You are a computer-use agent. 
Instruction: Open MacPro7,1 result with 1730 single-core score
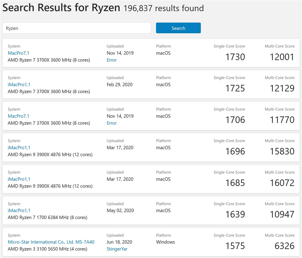(x=18, y=53)
